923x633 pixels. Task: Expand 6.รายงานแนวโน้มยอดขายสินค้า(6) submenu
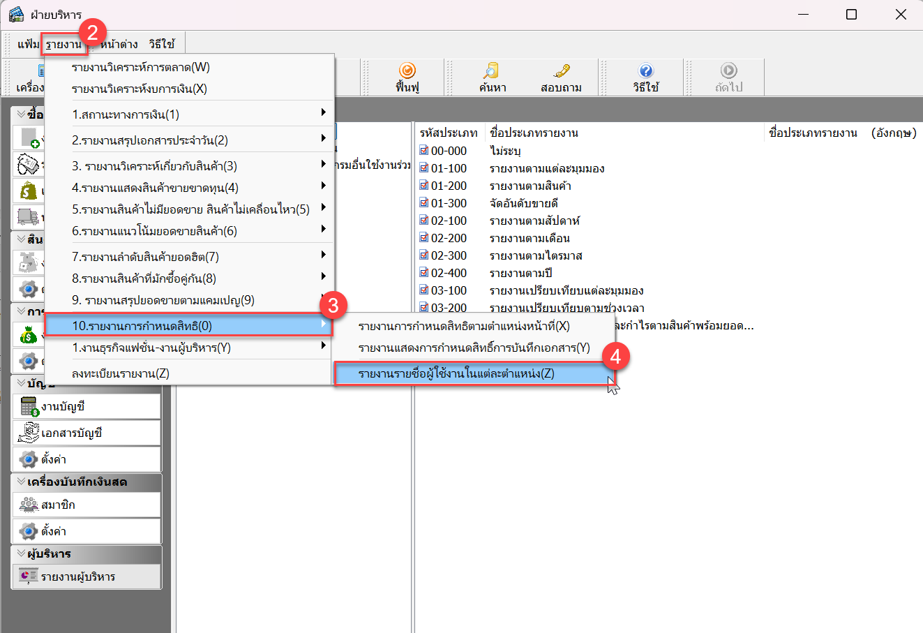click(190, 231)
